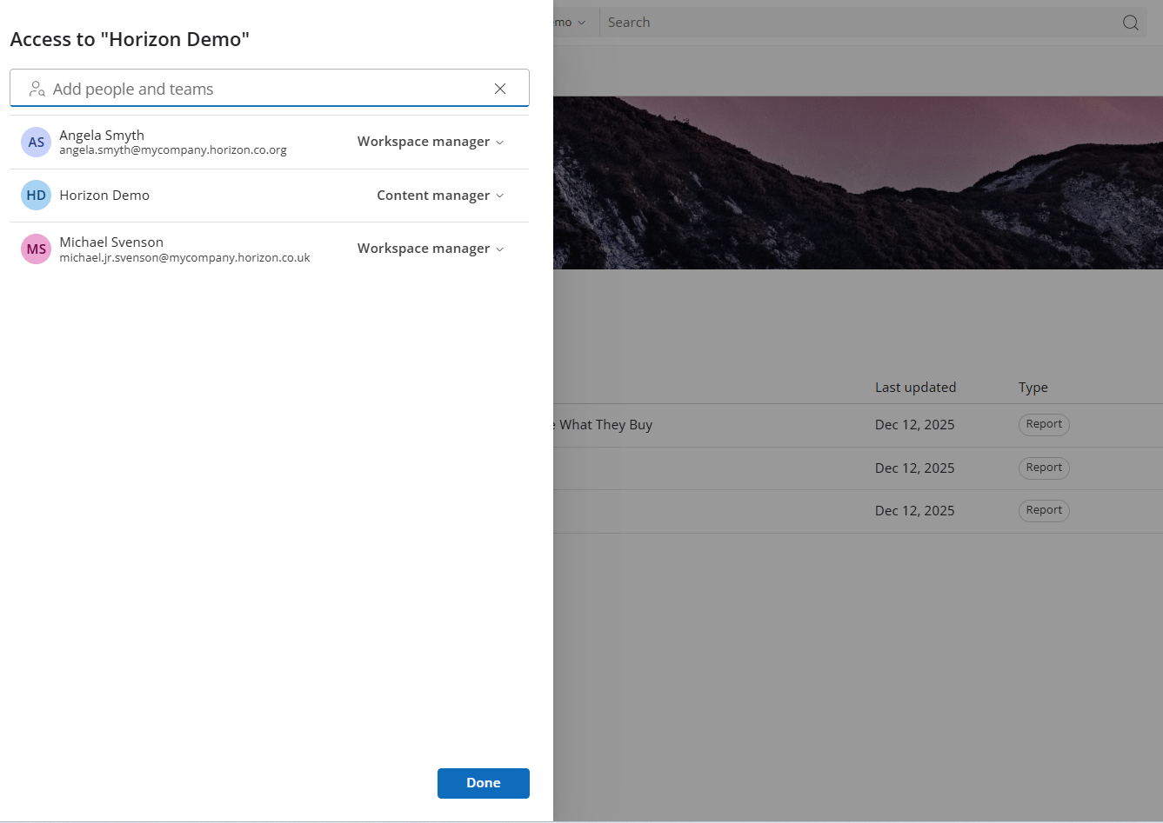Focus the Add people and teams field
The image size is (1163, 823).
261,89
